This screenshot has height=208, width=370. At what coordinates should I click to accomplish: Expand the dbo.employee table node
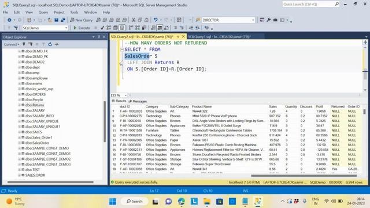coord(19,78)
